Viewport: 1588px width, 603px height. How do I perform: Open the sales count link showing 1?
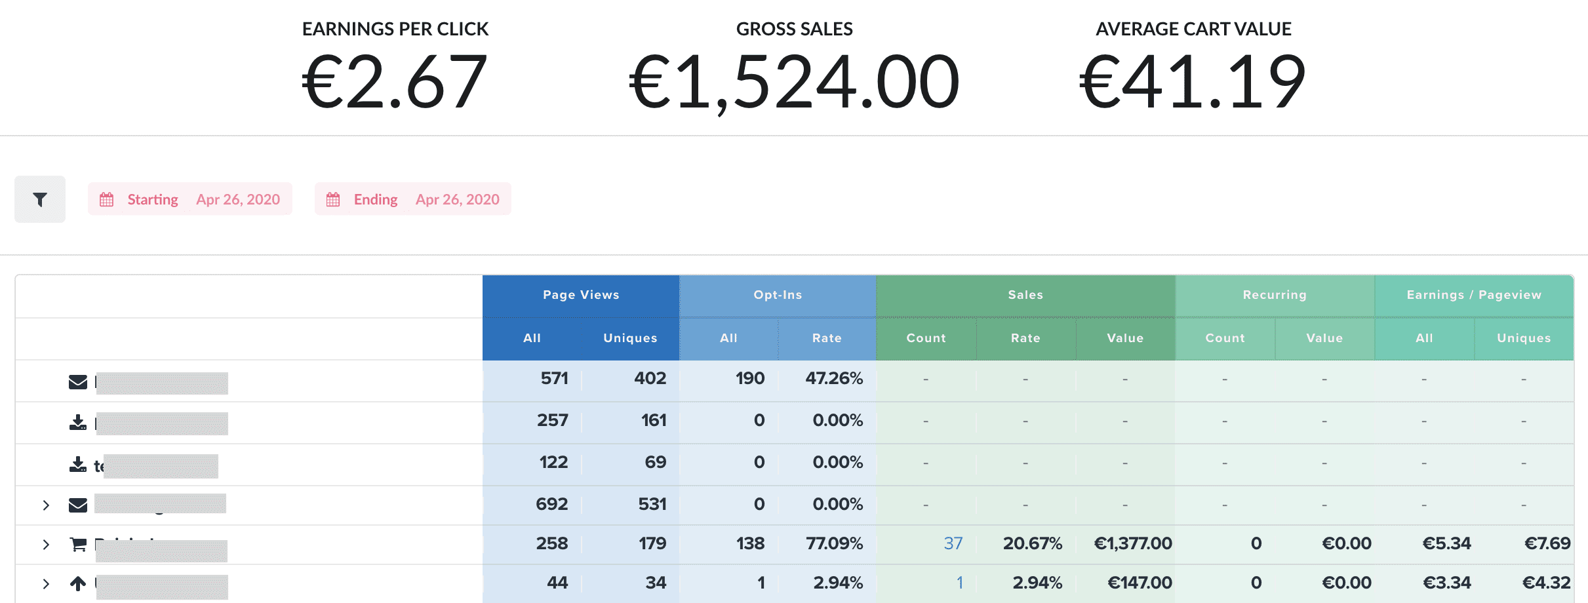tap(959, 583)
